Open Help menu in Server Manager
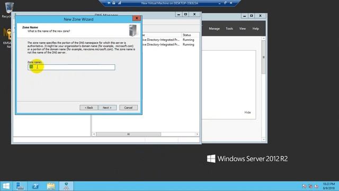 [255, 29]
